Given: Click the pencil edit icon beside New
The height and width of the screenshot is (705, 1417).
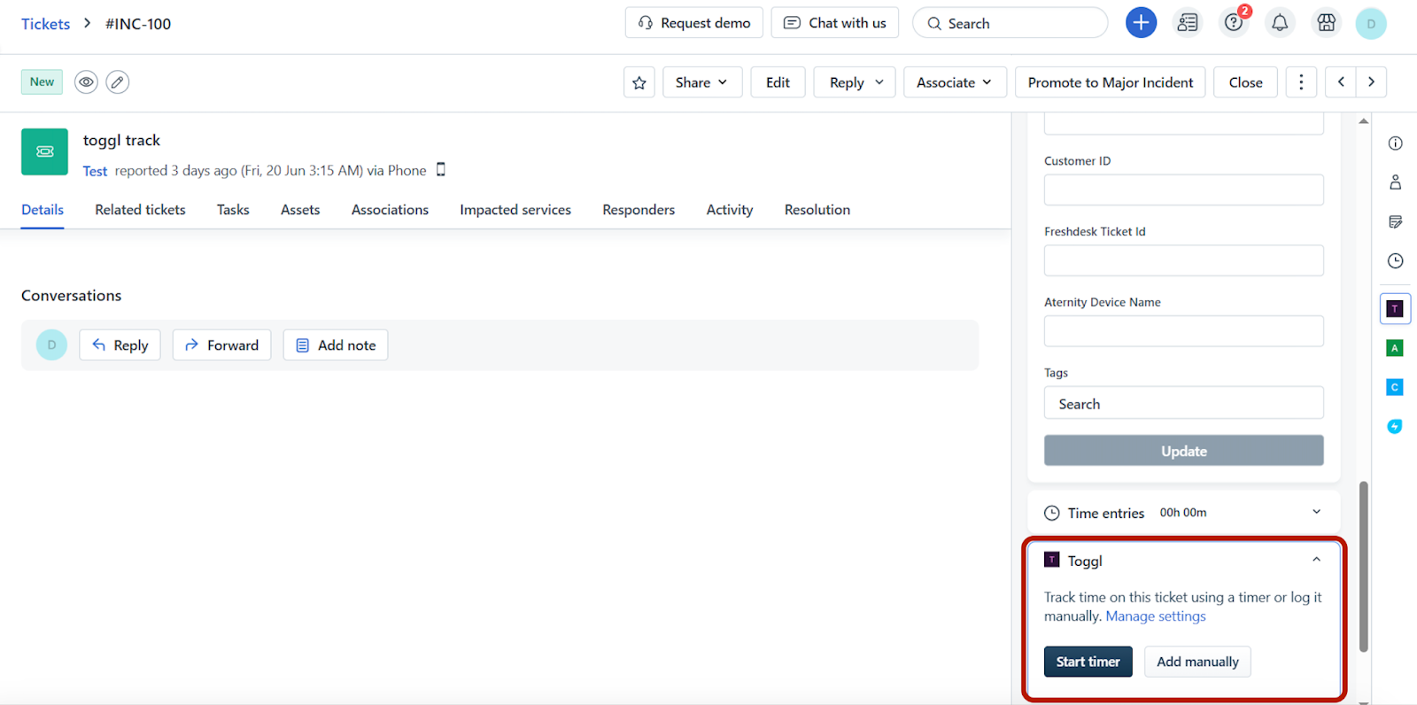Looking at the screenshot, I should 118,82.
